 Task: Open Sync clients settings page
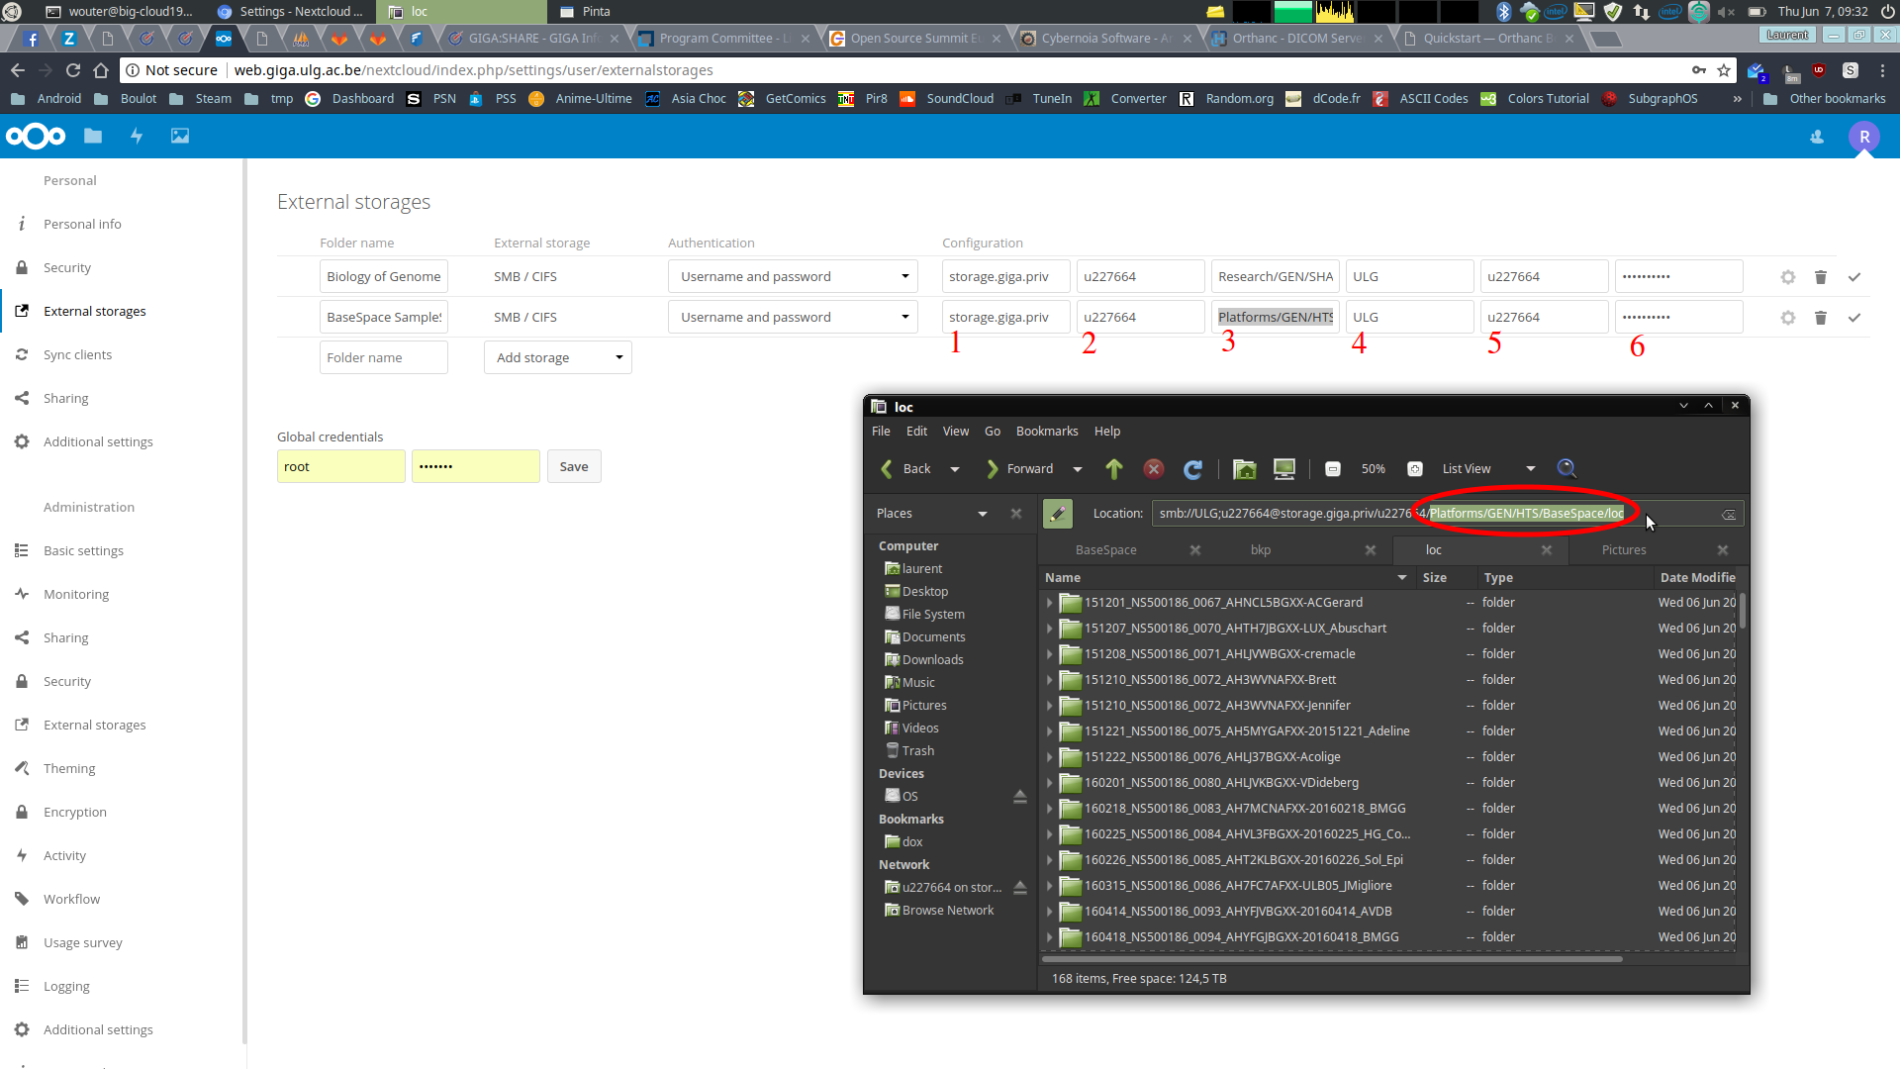[x=77, y=355]
